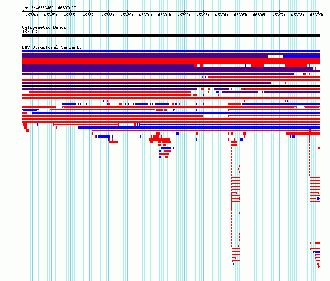This screenshot has height=281, width=330.
Task: Click the 46395k scale label
Action: coord(241,15)
